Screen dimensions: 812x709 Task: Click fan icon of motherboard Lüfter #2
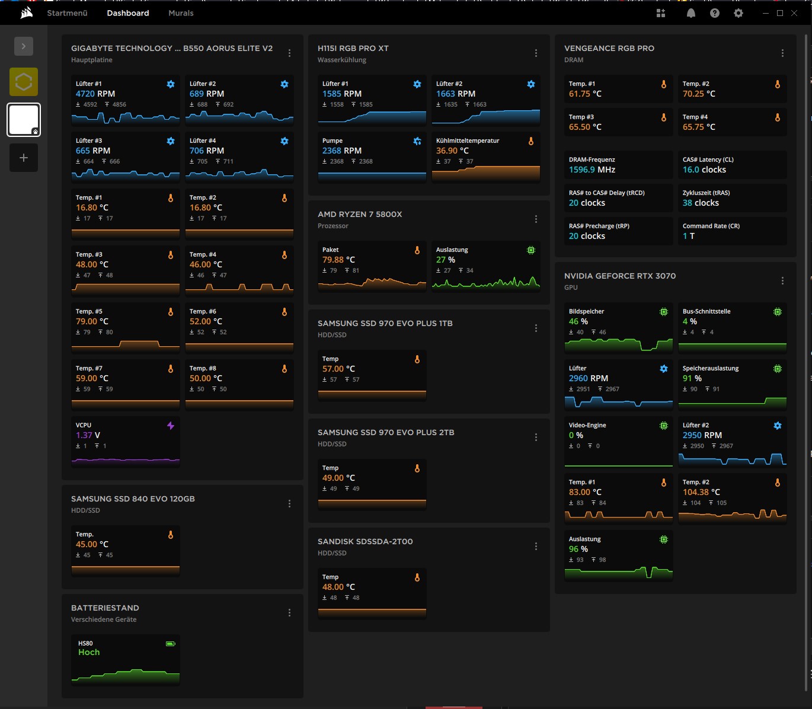pos(284,84)
